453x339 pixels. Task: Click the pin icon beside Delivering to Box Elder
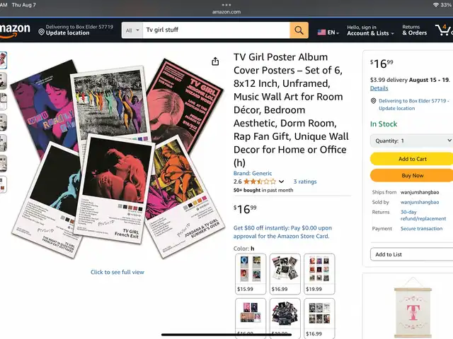(373, 101)
